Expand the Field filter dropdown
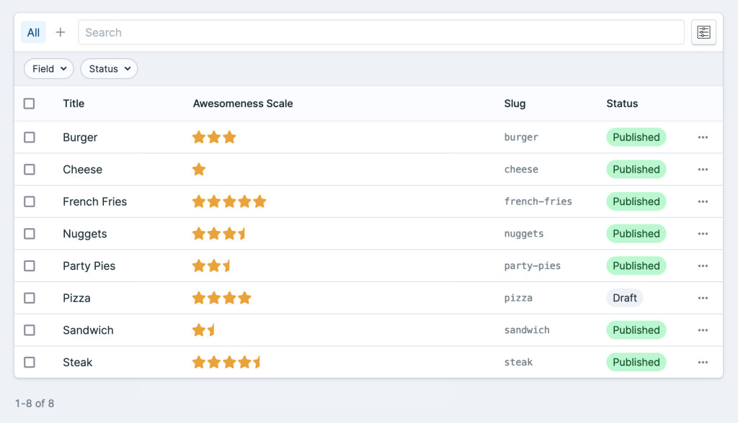 pos(49,69)
